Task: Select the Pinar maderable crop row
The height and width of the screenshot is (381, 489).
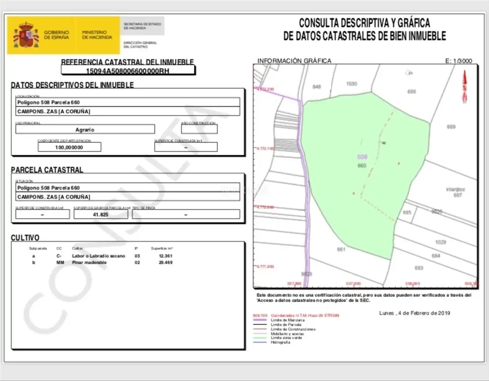Action: [x=101, y=262]
